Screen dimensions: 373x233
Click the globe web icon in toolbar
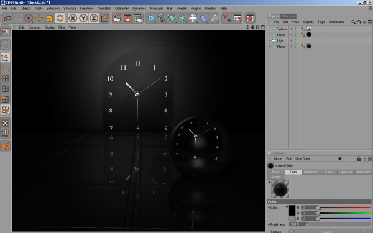tap(250, 18)
